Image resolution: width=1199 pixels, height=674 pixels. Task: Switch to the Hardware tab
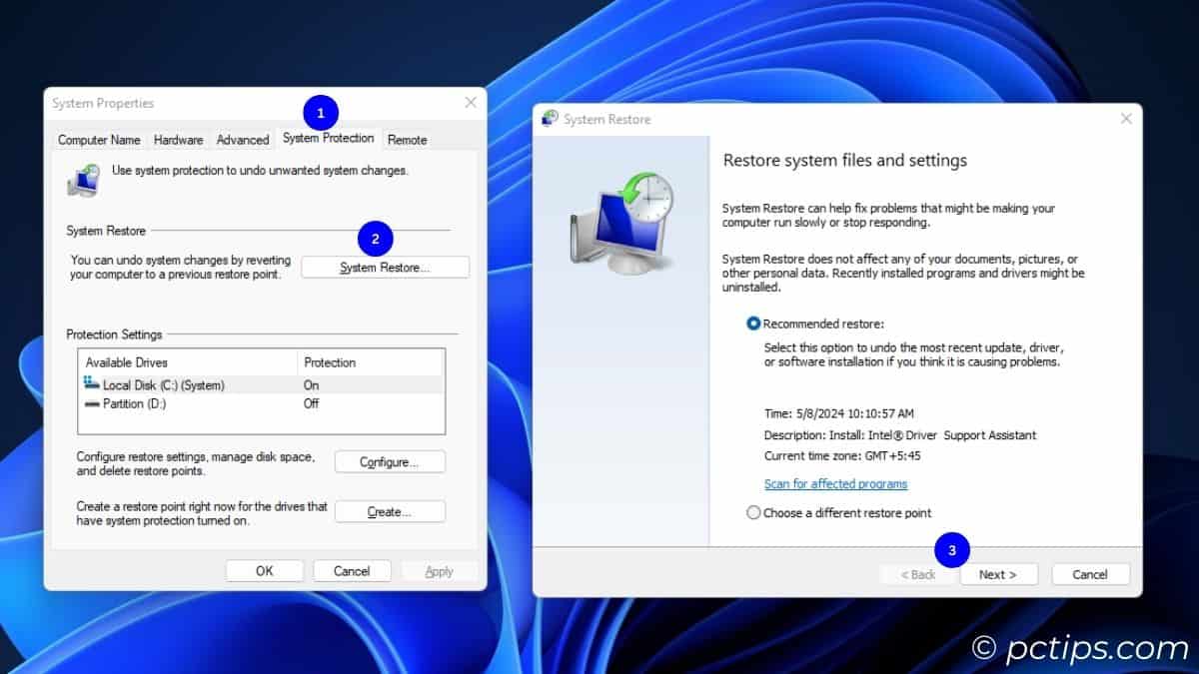178,140
